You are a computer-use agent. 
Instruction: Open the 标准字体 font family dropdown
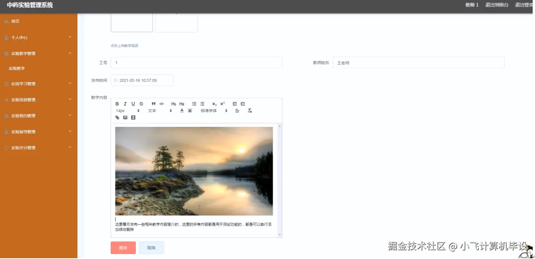[214, 111]
